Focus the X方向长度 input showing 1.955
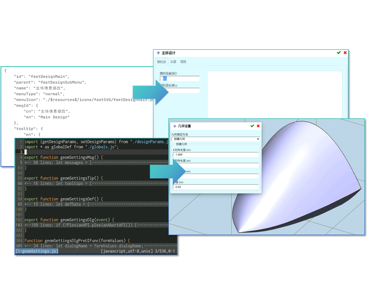368x307 pixels. (x=216, y=155)
